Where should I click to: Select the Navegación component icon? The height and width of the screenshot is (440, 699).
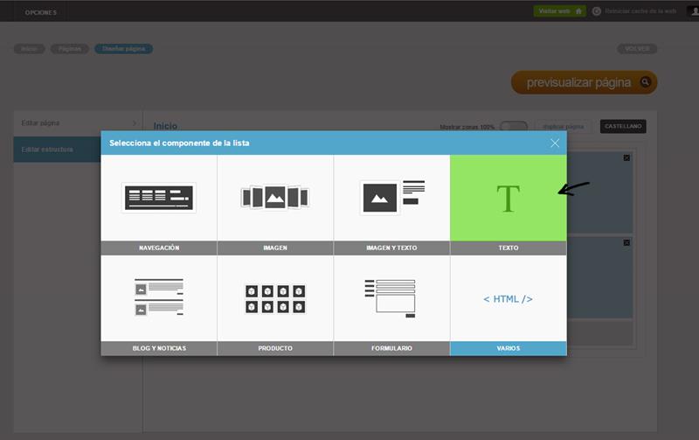coord(158,198)
